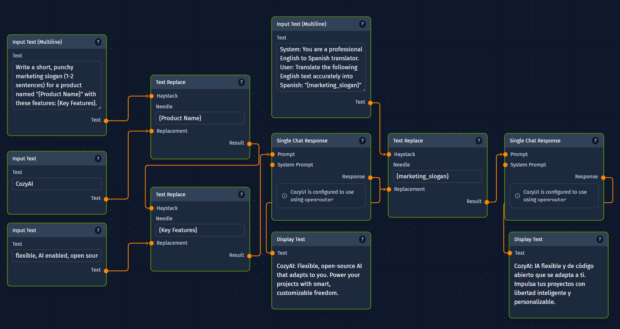The width and height of the screenshot is (620, 329).
Task: Click the title of the {marketing_slogan} Text Replace node
Action: tap(408, 141)
